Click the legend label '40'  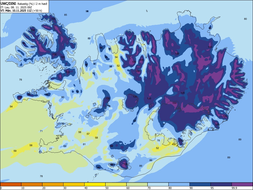tap(86, 188)
